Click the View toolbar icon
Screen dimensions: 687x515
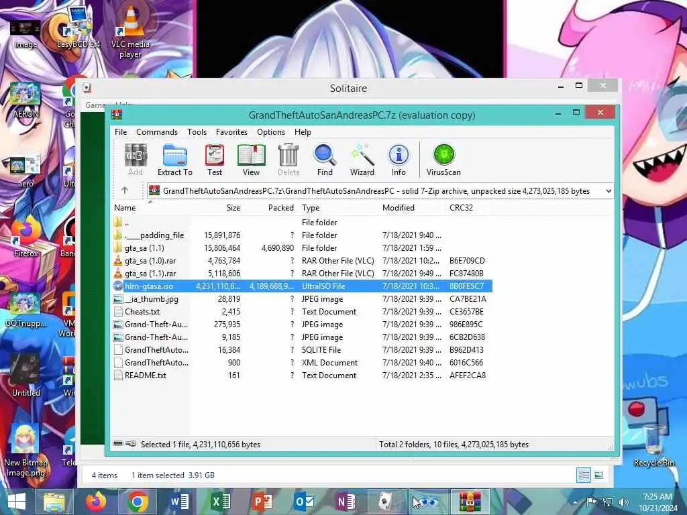[x=251, y=160]
